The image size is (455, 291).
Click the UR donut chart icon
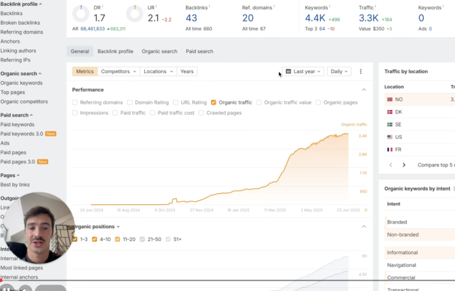click(x=135, y=13)
